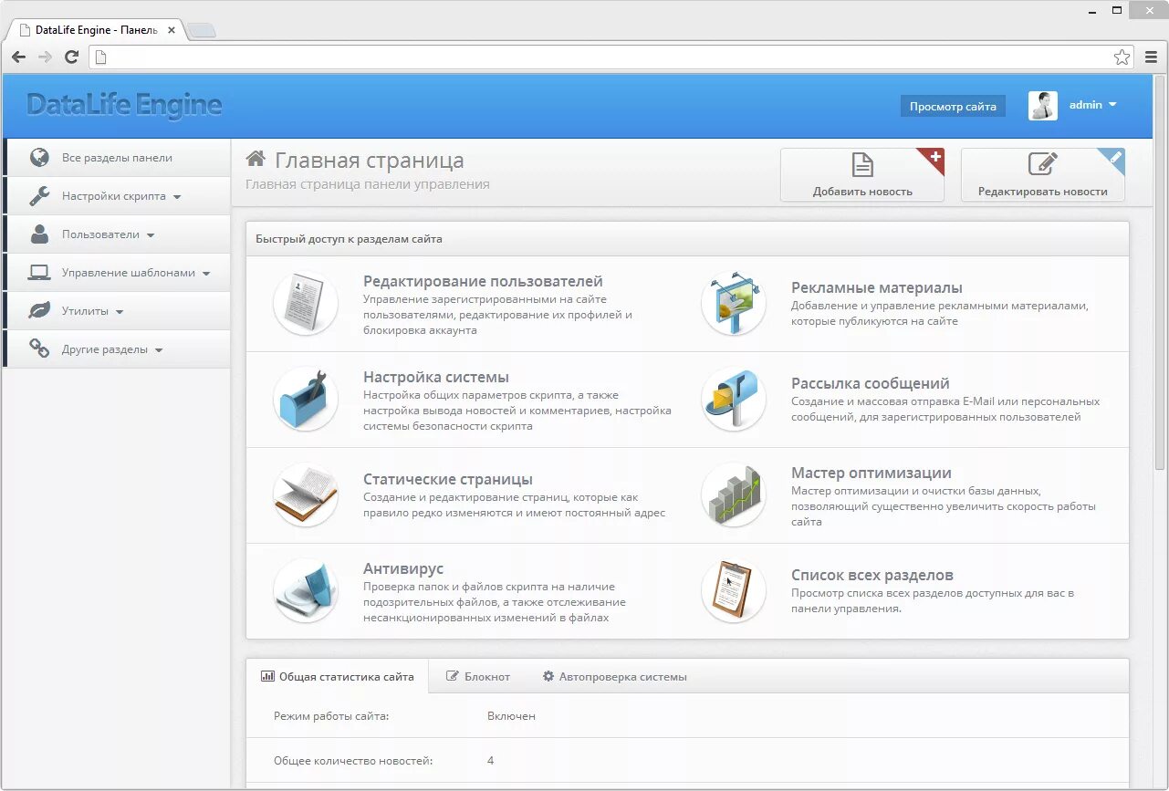Click the DataLife Engine logo

coord(124,105)
